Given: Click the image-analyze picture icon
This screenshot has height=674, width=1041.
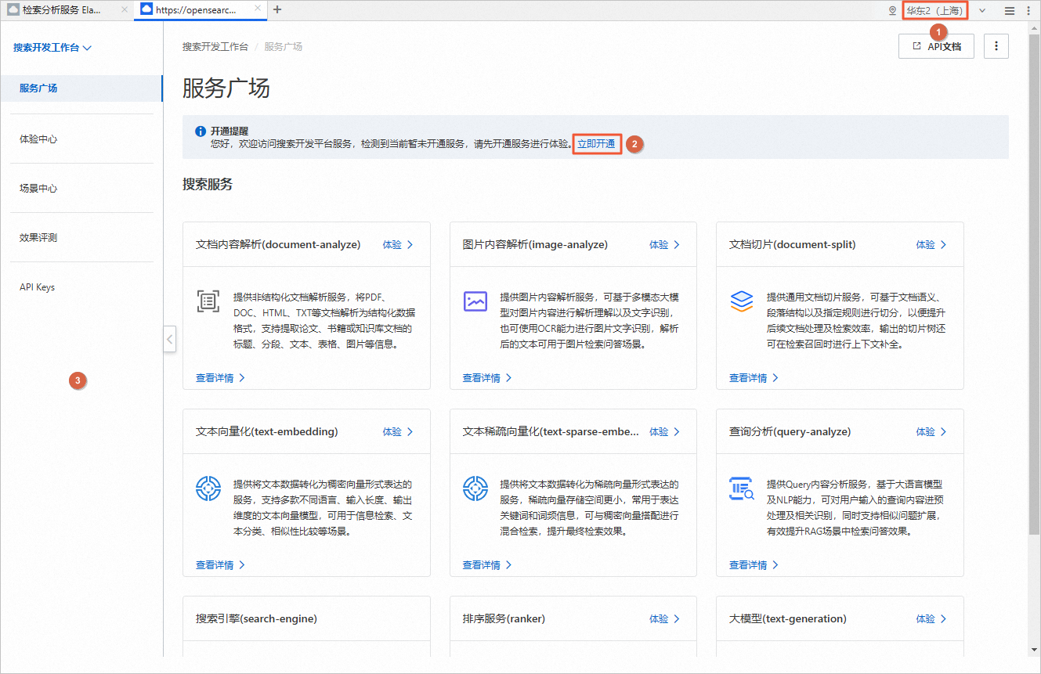Looking at the screenshot, I should point(475,301).
